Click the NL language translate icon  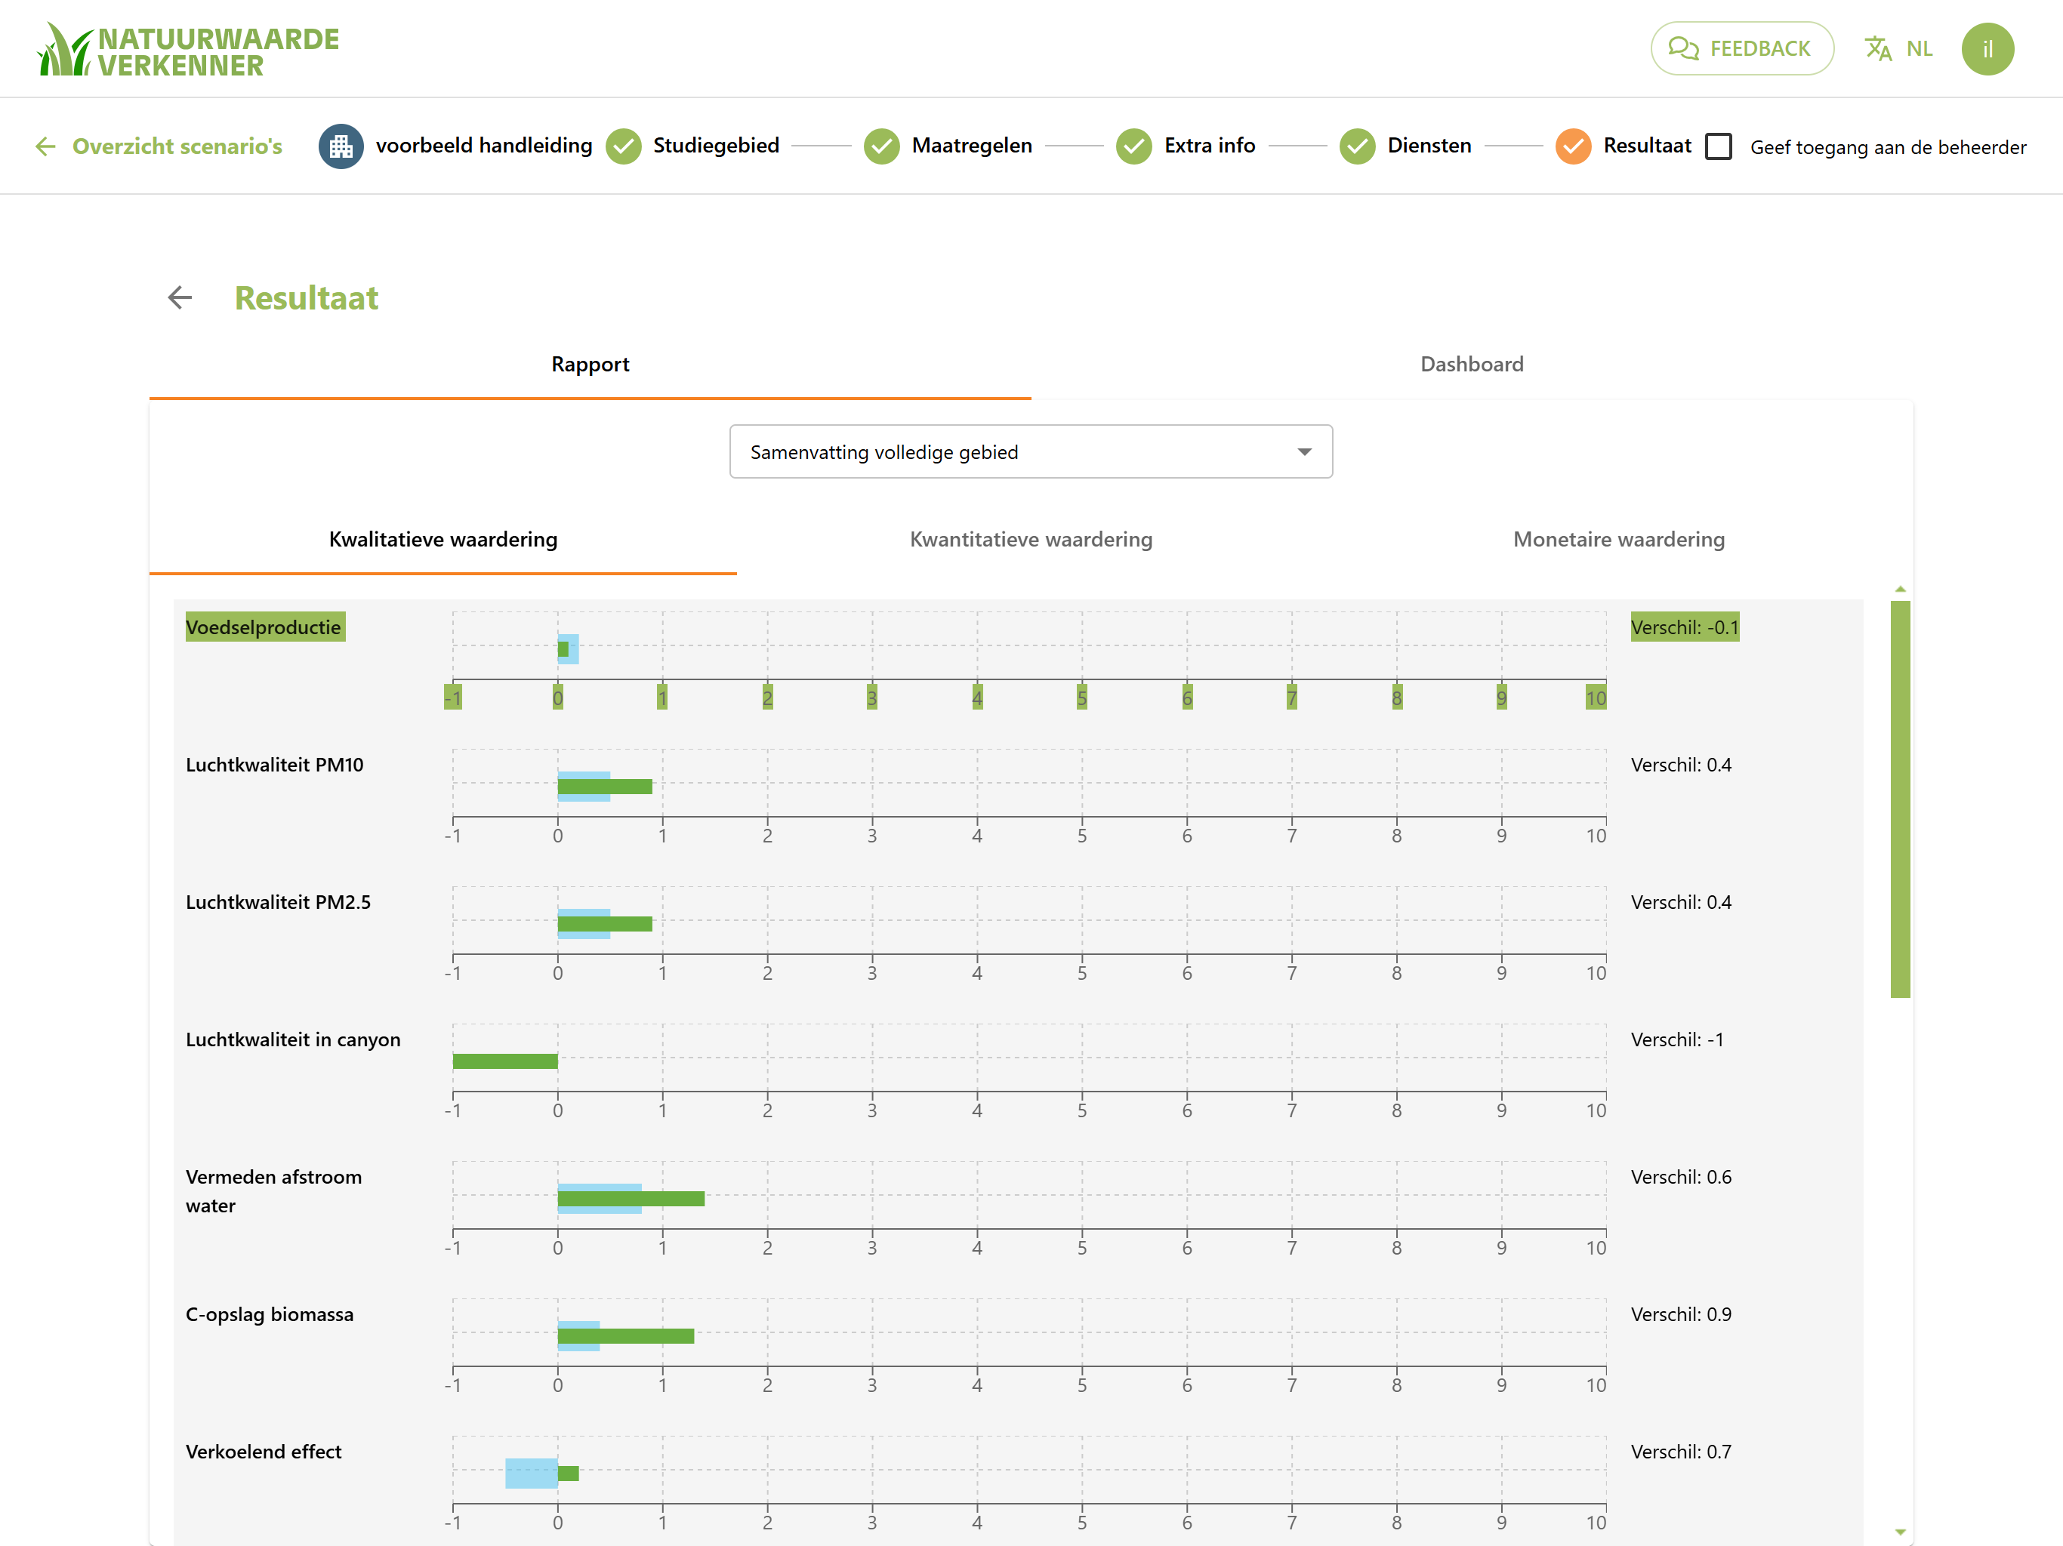[1878, 48]
